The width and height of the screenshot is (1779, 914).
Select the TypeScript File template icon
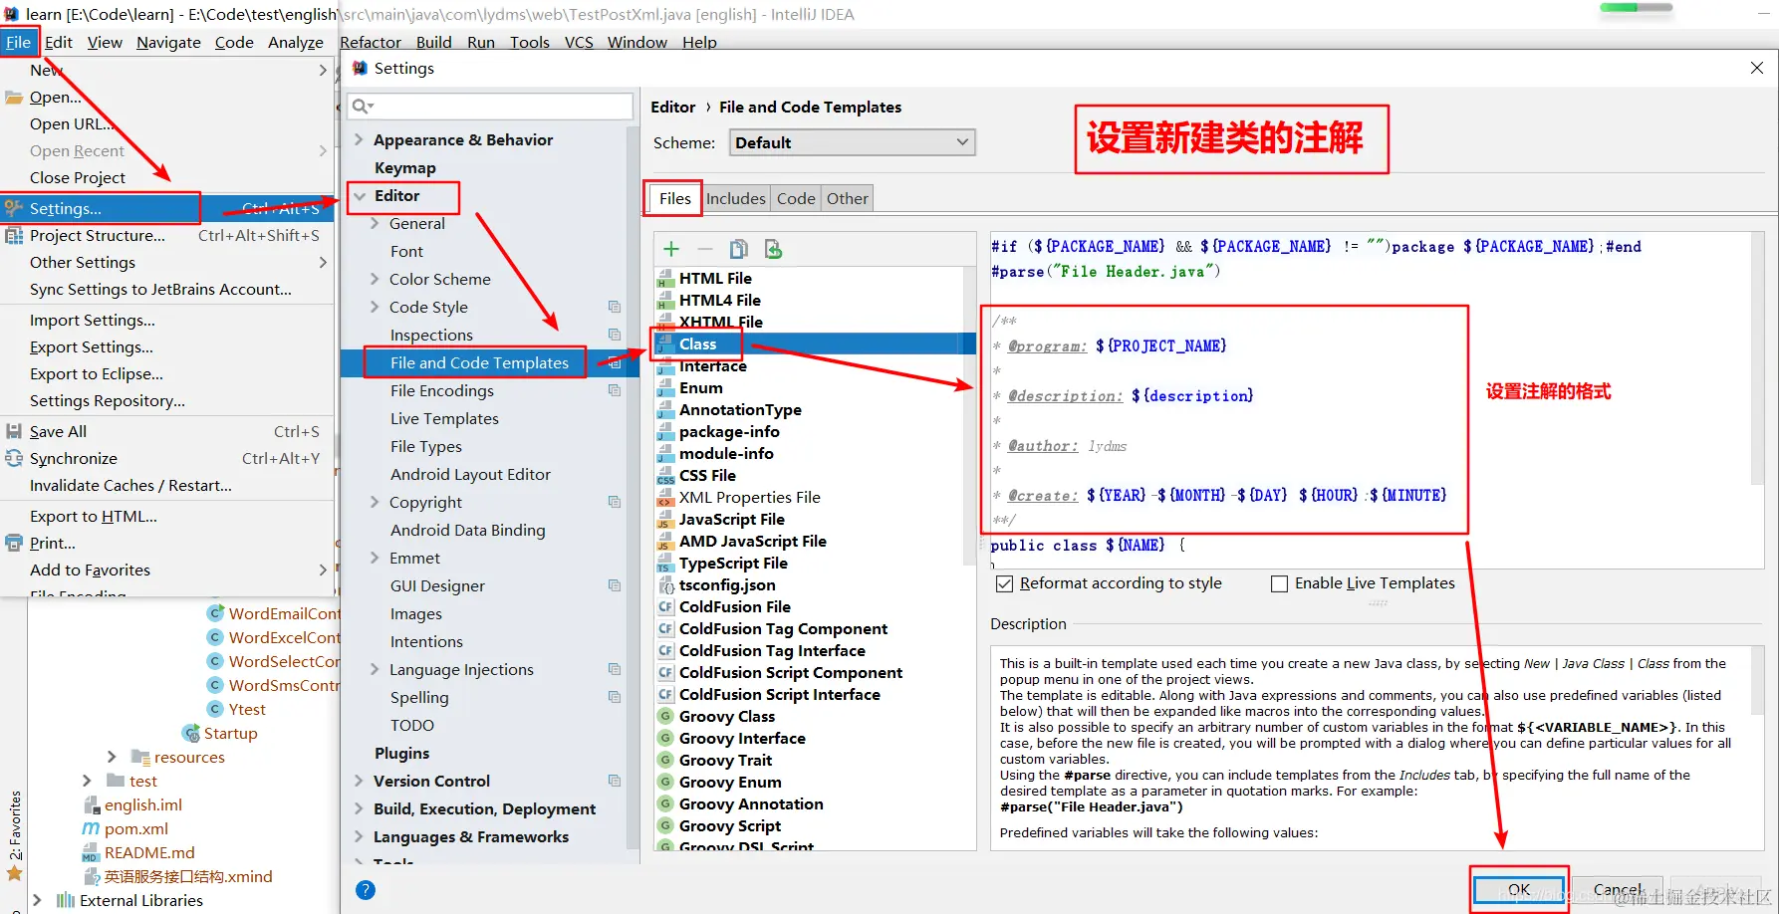point(665,564)
